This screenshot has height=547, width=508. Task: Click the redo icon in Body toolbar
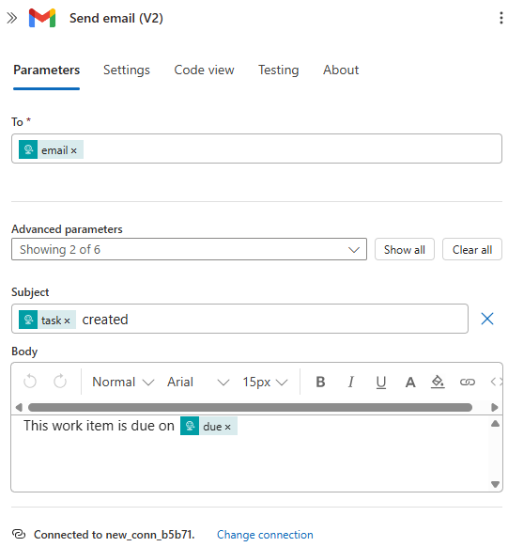60,382
